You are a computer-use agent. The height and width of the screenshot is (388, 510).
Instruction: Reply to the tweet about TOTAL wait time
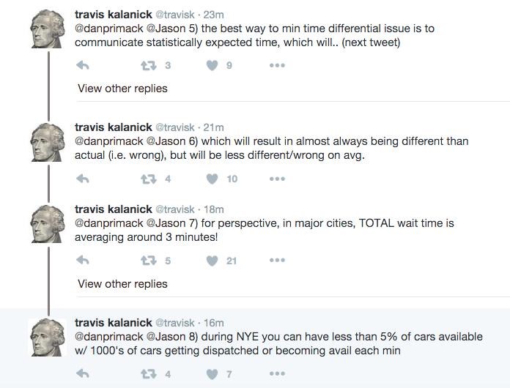coord(83,261)
